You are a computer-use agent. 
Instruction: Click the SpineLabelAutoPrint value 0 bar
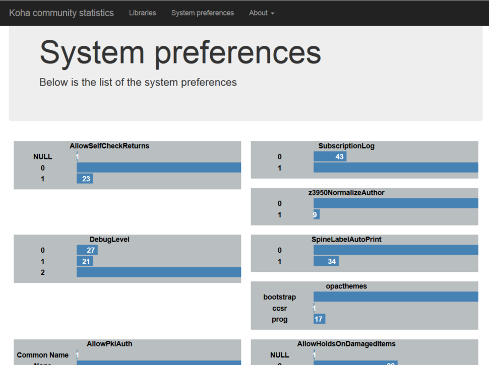pyautogui.click(x=396, y=250)
